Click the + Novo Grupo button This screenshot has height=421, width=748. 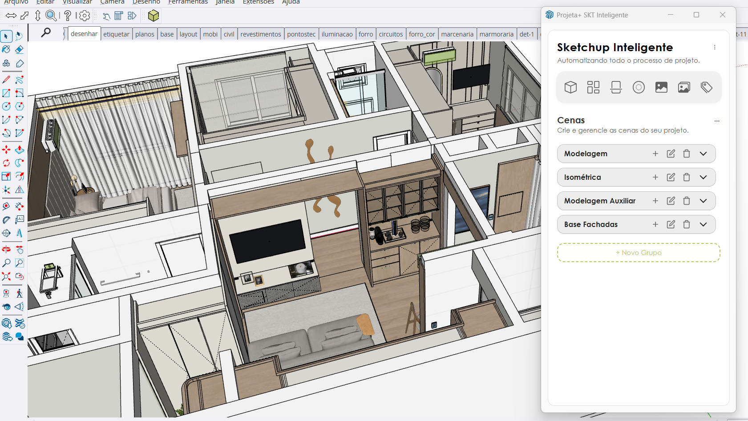coord(638,252)
